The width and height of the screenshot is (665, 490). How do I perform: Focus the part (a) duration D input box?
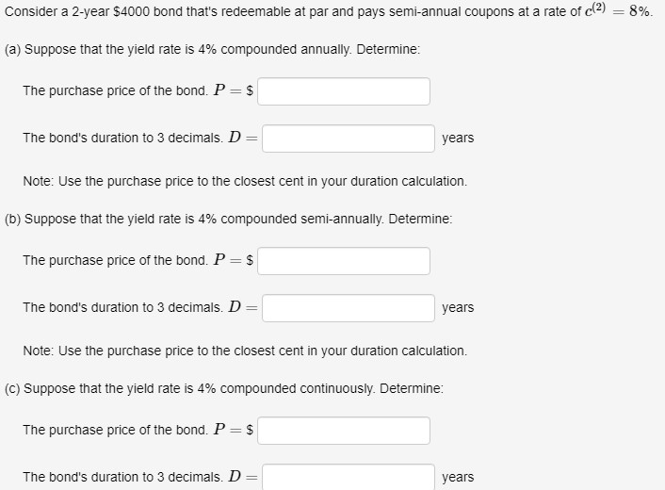349,139
